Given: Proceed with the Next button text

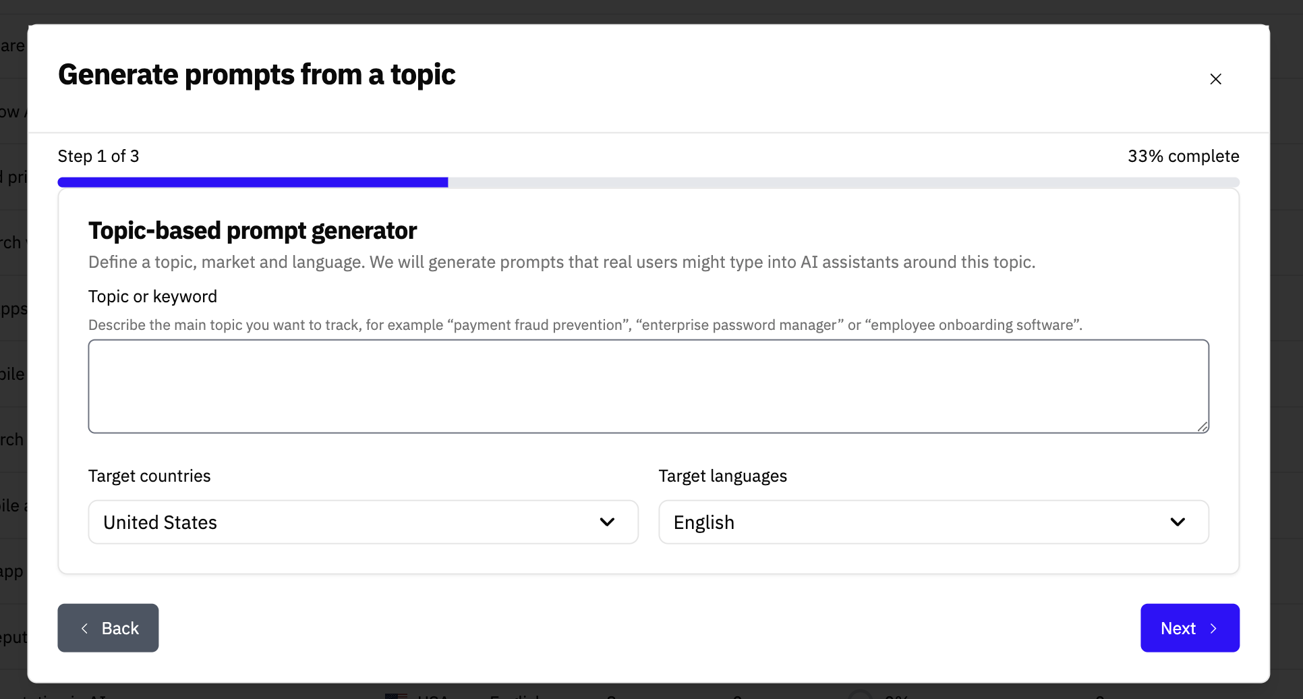Looking at the screenshot, I should click(1178, 628).
